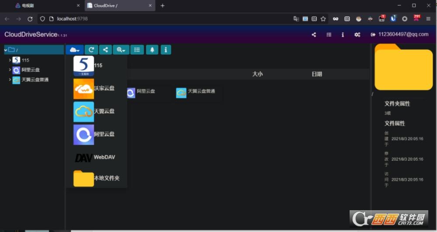The image size is (437, 232).
Task: Expand the 115 tree node
Action: click(x=10, y=60)
